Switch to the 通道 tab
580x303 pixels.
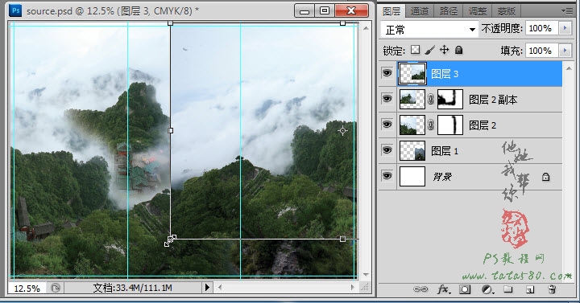(420, 11)
